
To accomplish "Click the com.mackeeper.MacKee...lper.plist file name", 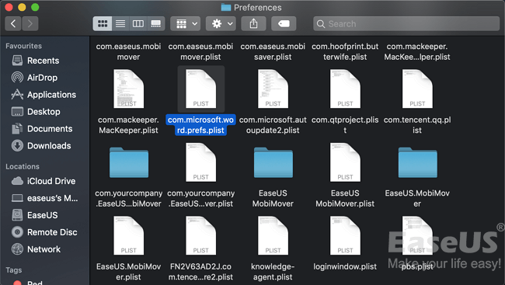I will pyautogui.click(x=417, y=51).
